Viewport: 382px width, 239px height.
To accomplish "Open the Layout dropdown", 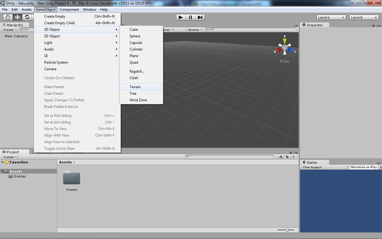I will click(364, 17).
